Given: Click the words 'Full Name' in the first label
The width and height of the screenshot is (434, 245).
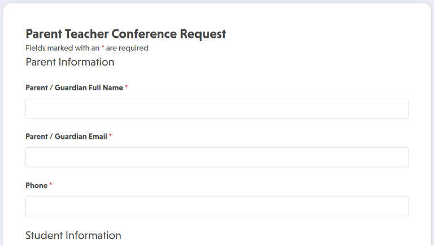Looking at the screenshot, I should pos(105,88).
